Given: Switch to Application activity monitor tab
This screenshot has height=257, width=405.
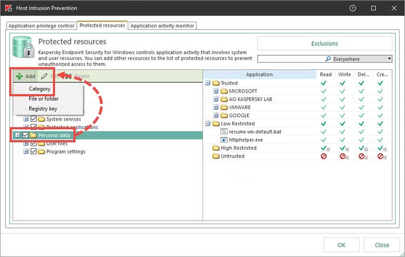Looking at the screenshot, I should [162, 25].
